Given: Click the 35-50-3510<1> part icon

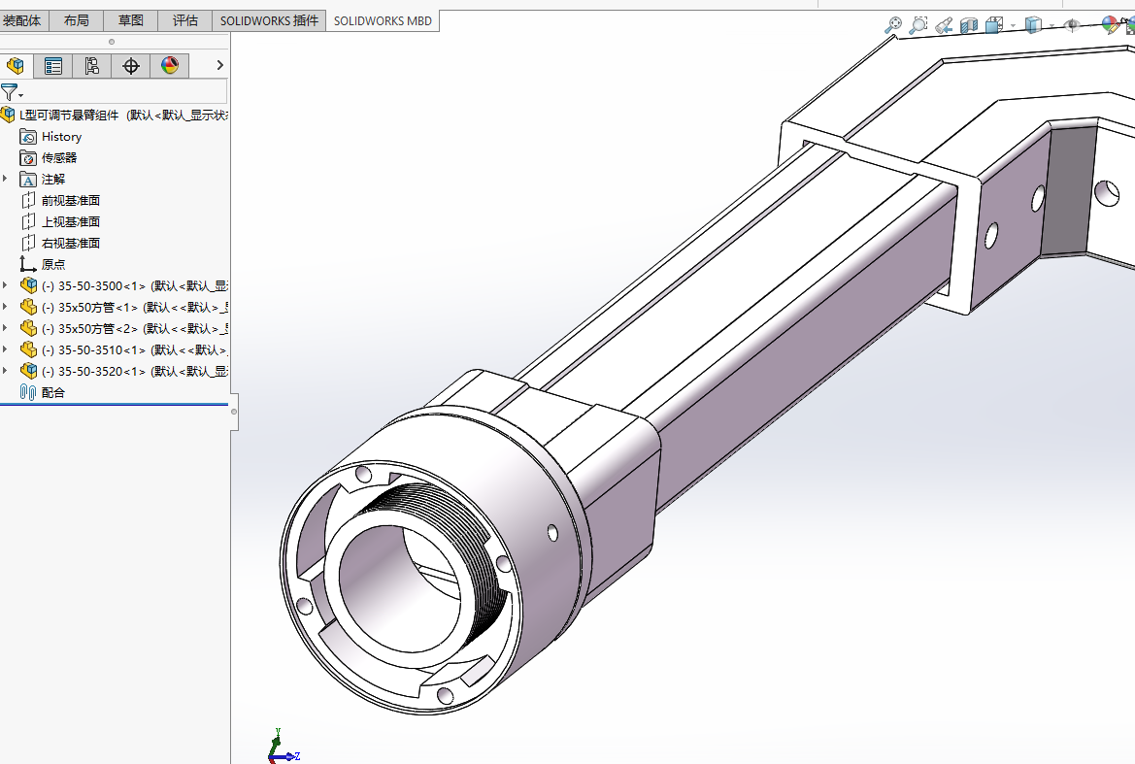Looking at the screenshot, I should (28, 349).
